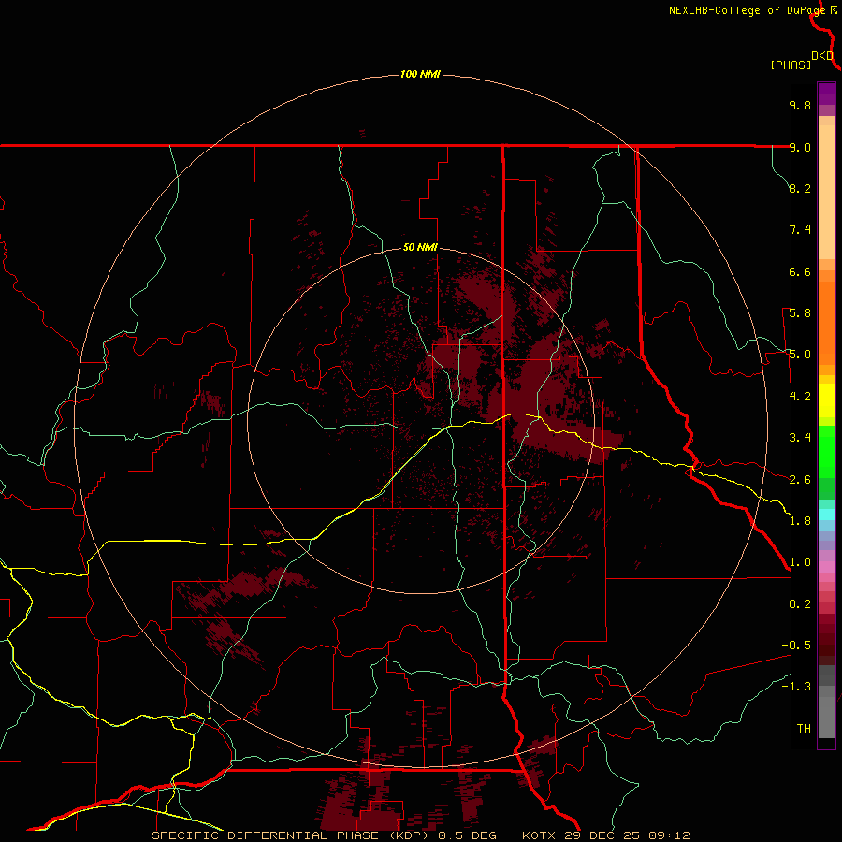842x842 pixels.
Task: Click the NEXLAB-College of DuPage label
Action: point(748,10)
